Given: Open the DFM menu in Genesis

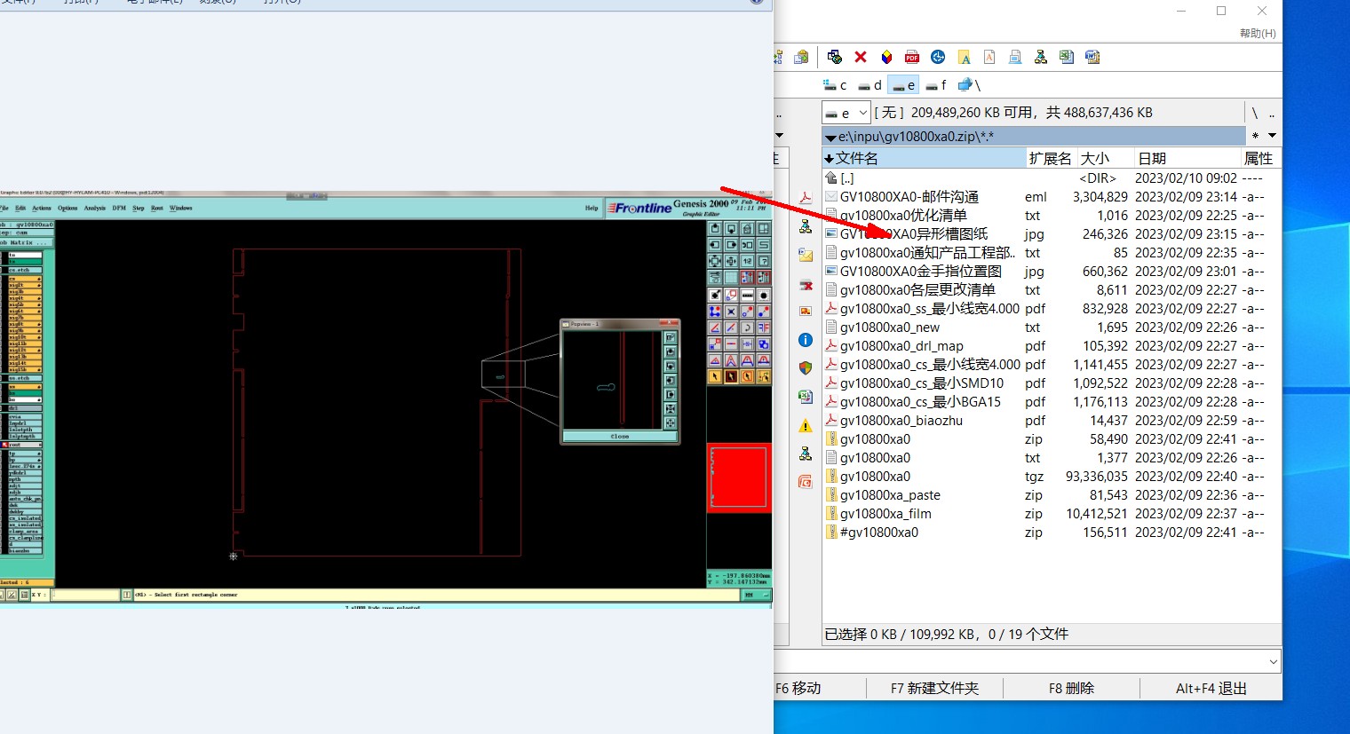Looking at the screenshot, I should (x=119, y=208).
